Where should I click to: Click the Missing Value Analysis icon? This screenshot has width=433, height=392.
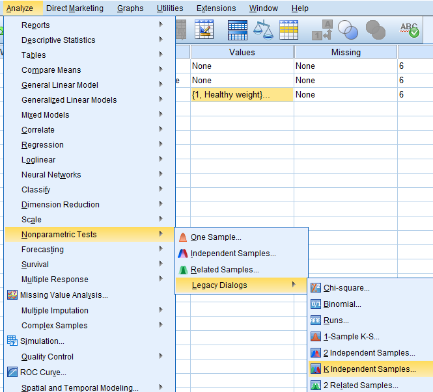pos(12,295)
